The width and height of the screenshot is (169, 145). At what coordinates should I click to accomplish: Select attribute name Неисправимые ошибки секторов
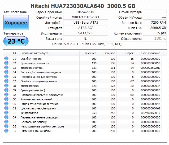tap(42, 126)
